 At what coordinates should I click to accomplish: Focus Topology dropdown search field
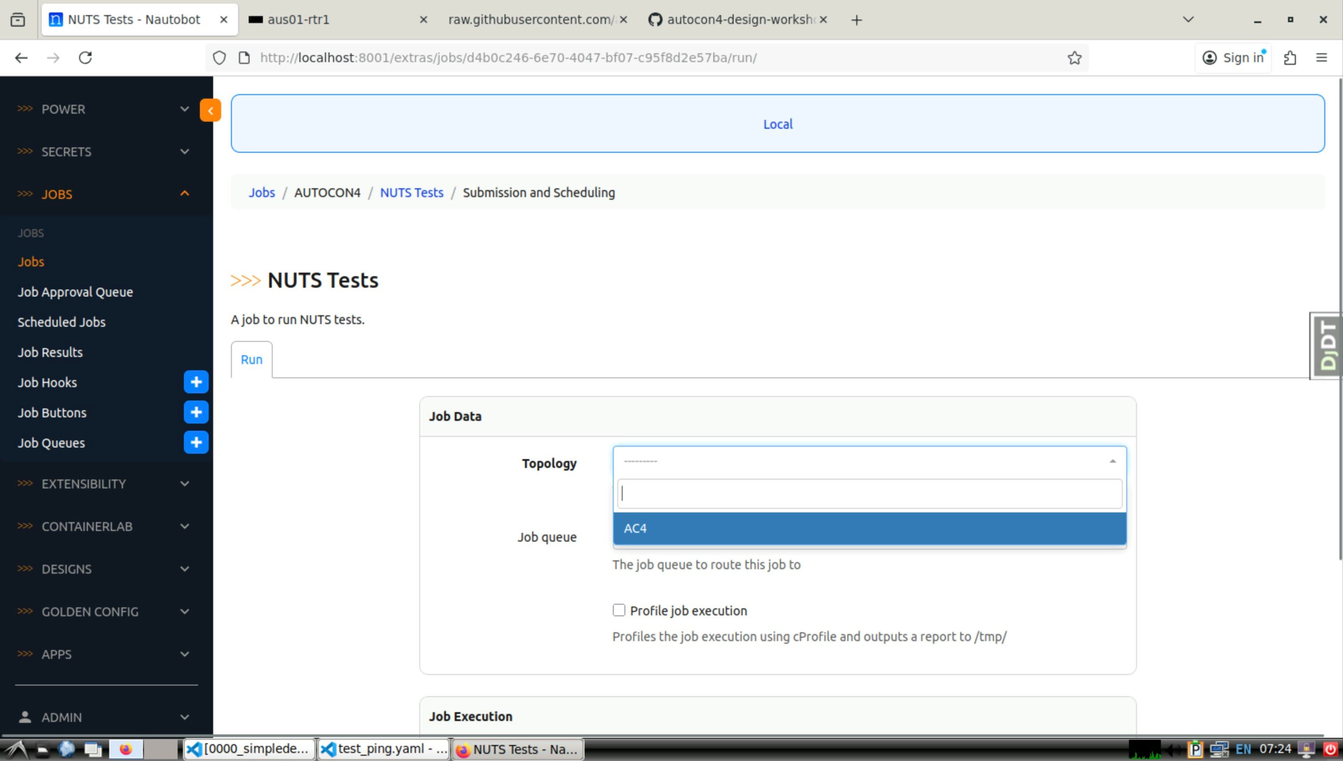(x=869, y=493)
